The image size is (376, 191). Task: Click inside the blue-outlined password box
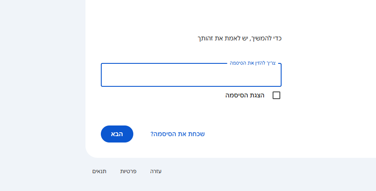pos(191,76)
